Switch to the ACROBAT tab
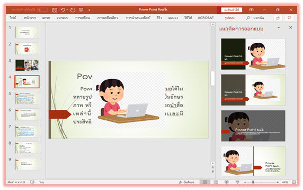 click(x=206, y=18)
